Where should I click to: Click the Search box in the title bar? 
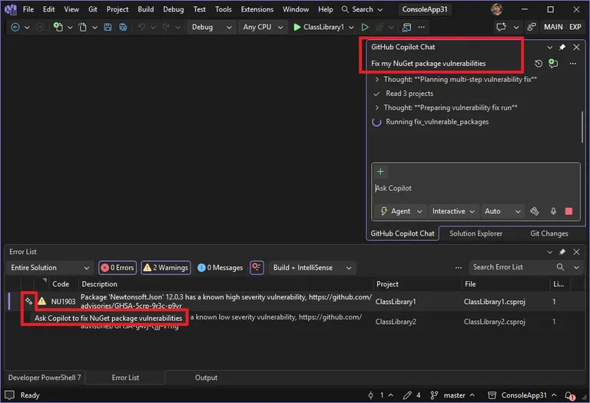(362, 9)
